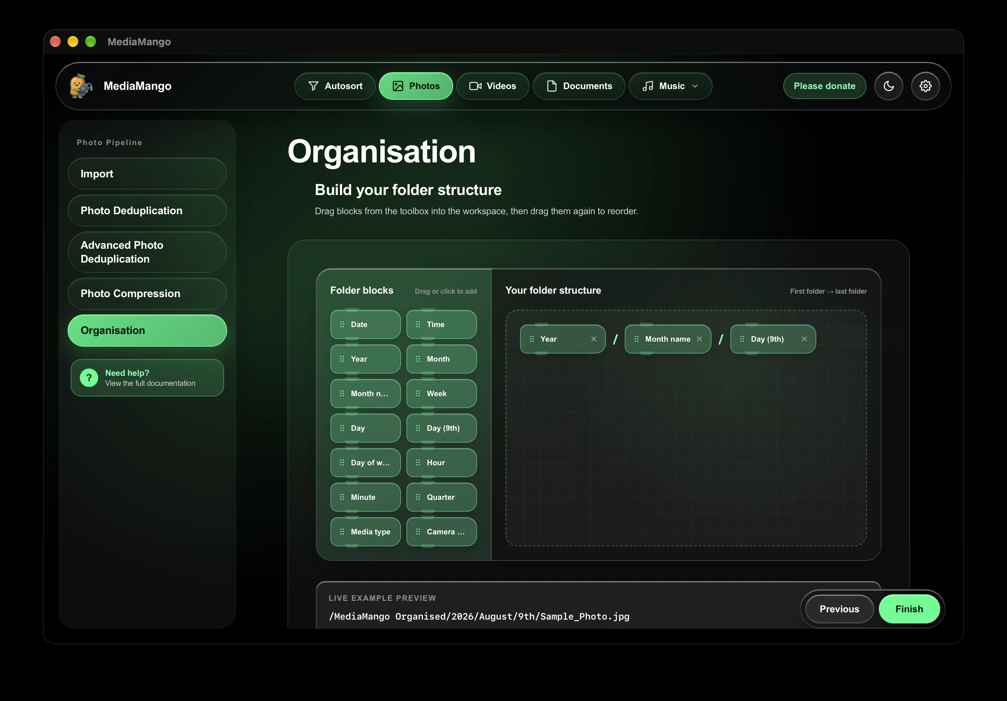Click the Documents file icon
Viewport: 1007px width, 701px height.
tap(552, 86)
